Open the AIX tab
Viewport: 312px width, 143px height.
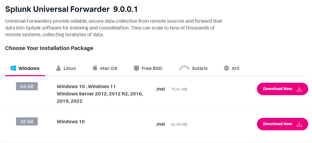click(x=232, y=68)
